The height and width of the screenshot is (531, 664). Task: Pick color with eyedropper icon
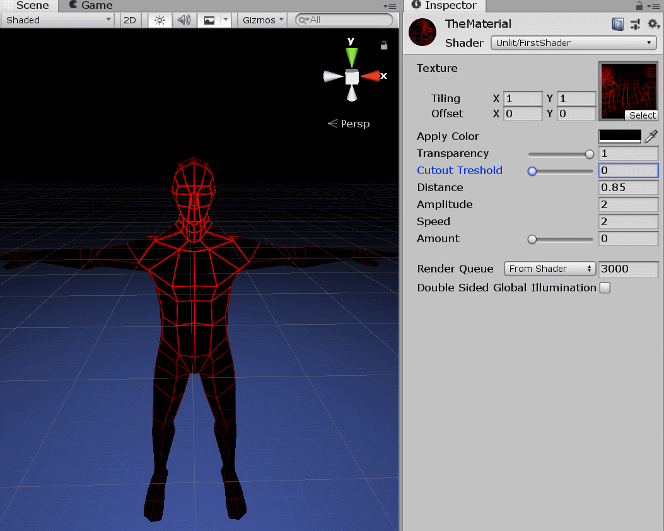pos(651,136)
